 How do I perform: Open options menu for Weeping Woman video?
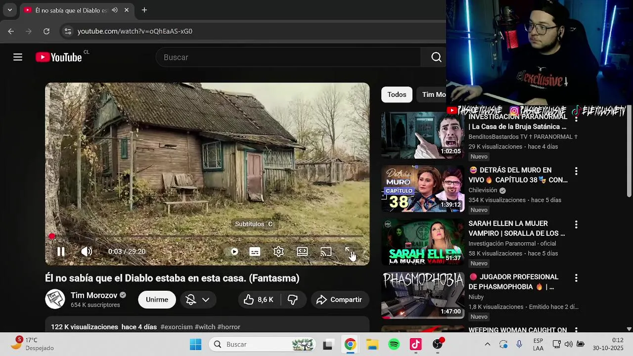click(x=576, y=330)
